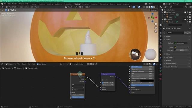Click the Blender logo icon

point(2,4)
